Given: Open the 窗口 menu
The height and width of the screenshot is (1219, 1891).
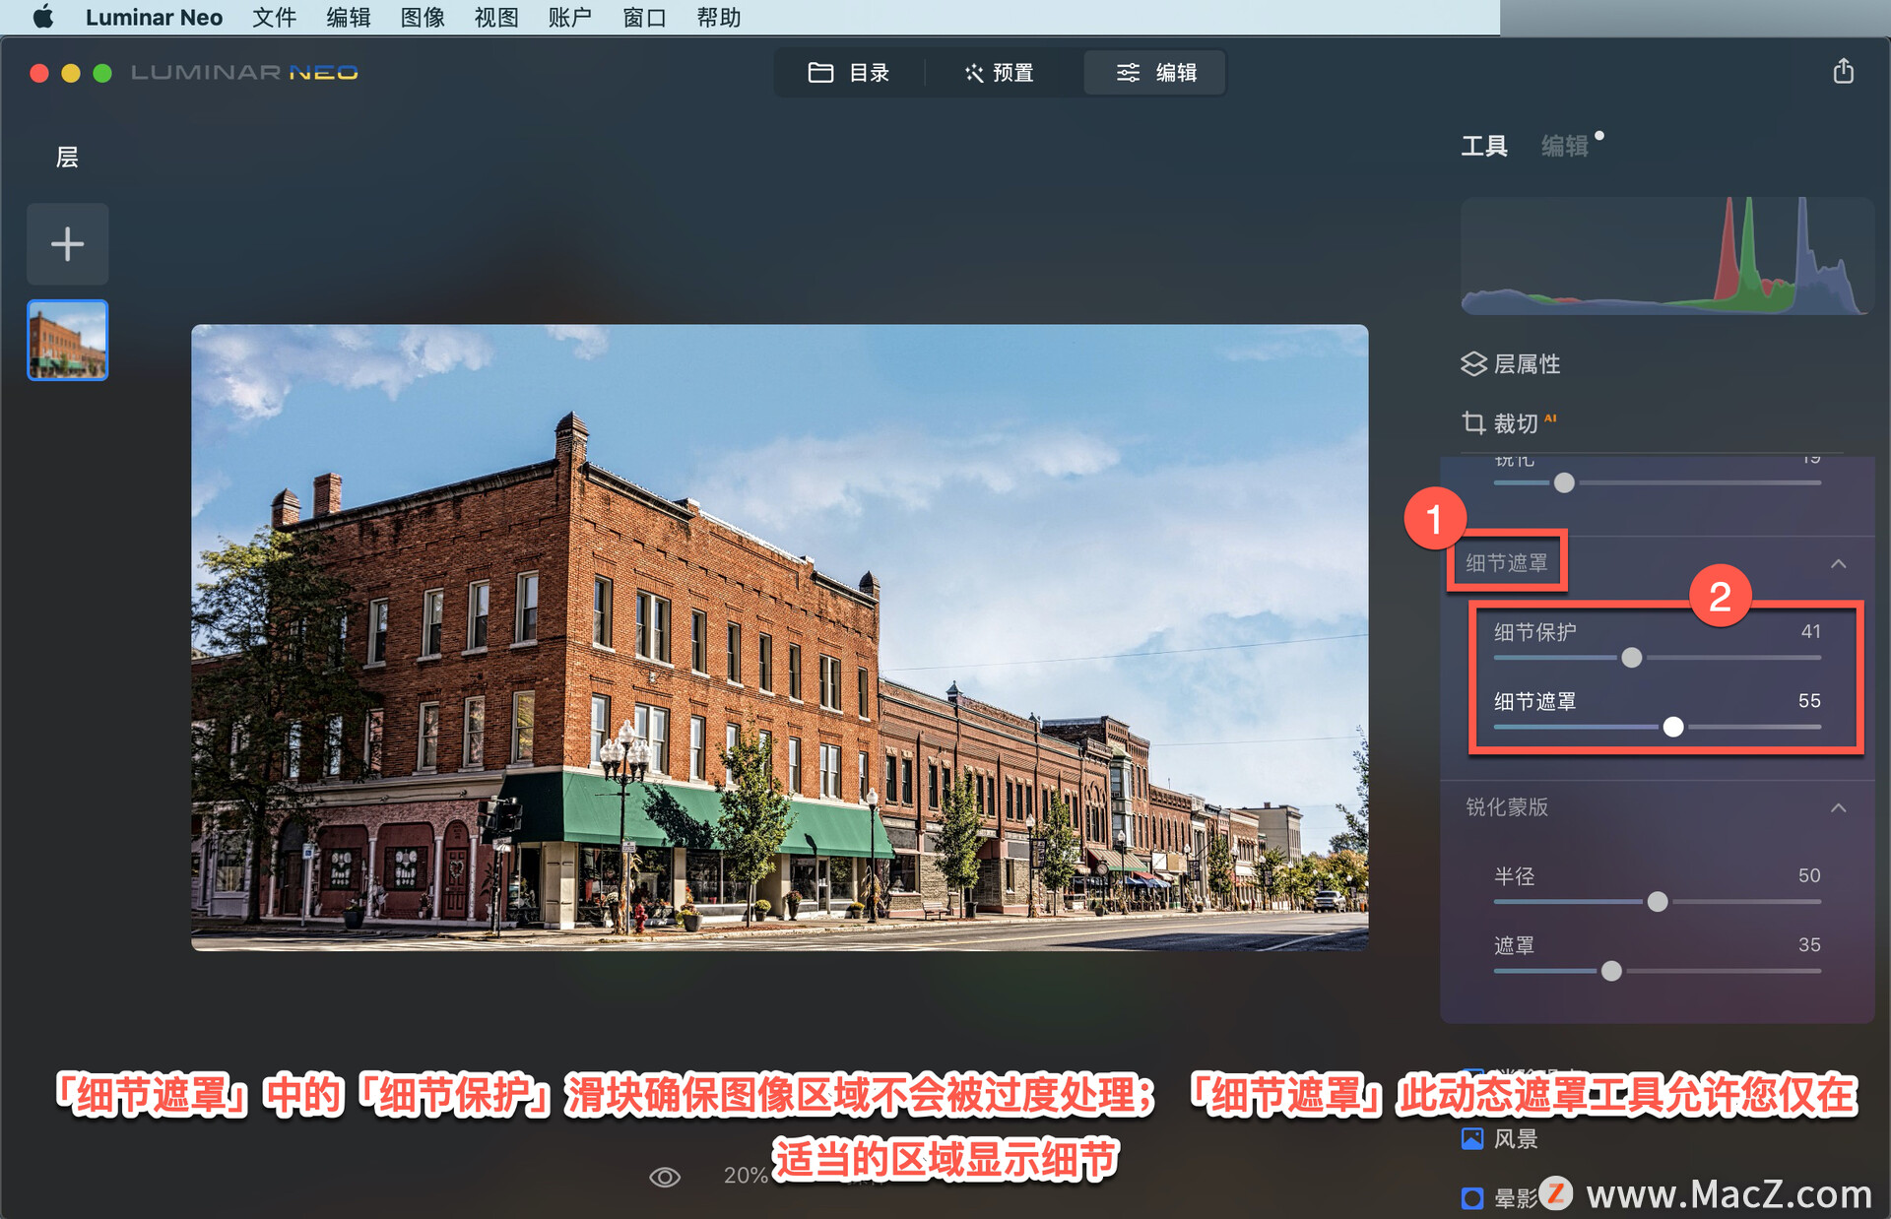Looking at the screenshot, I should pyautogui.click(x=644, y=17).
